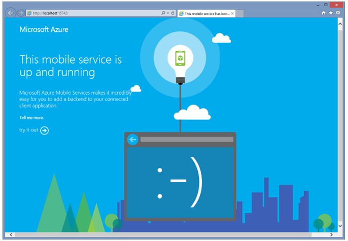Click the Internet Explorer page icon in address bar
The image size is (348, 241).
[29, 13]
